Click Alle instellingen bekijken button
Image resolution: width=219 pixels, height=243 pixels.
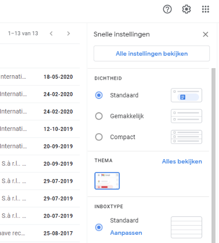pos(152,54)
